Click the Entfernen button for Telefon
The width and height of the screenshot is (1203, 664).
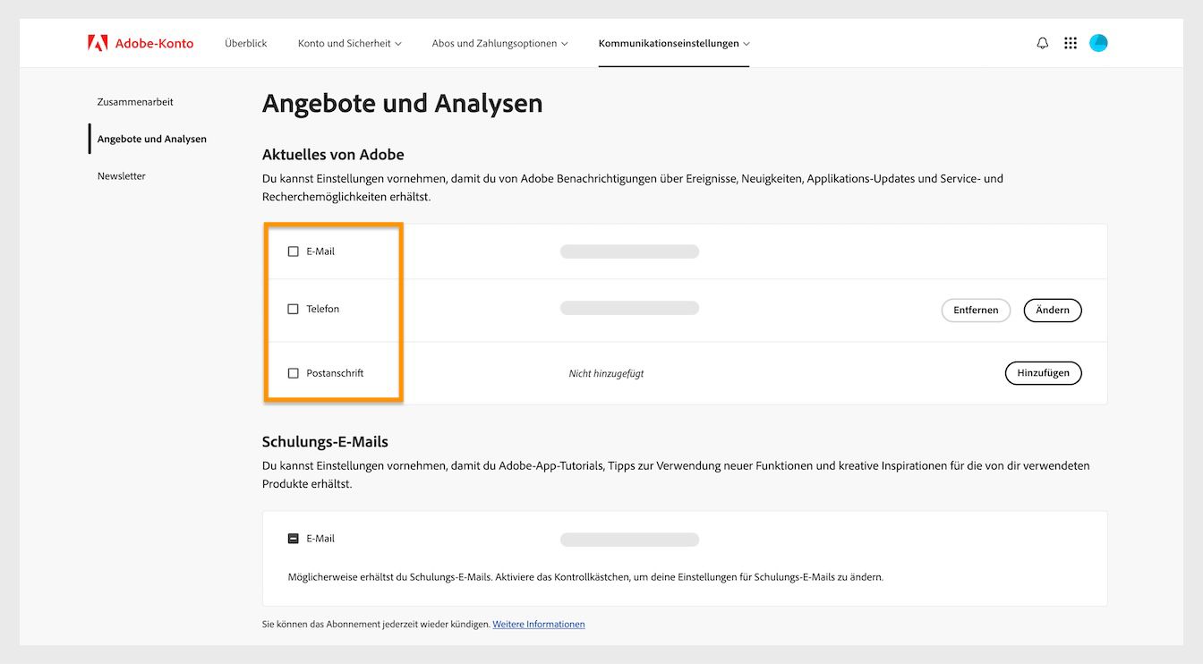(976, 310)
